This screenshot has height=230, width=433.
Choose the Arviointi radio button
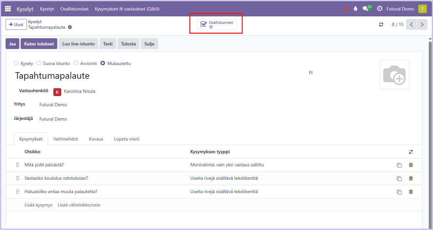click(x=76, y=63)
